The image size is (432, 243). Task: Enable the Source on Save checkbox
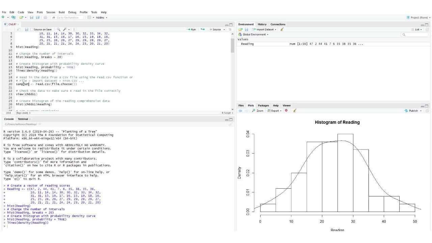32,29
